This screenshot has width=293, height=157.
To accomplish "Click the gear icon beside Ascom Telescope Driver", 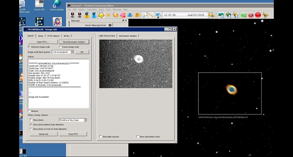I will [x=110, y=25].
